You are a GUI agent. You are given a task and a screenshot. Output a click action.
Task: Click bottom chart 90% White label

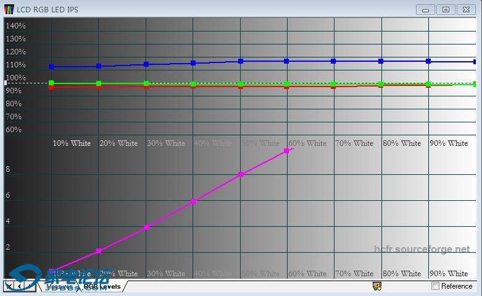(449, 274)
